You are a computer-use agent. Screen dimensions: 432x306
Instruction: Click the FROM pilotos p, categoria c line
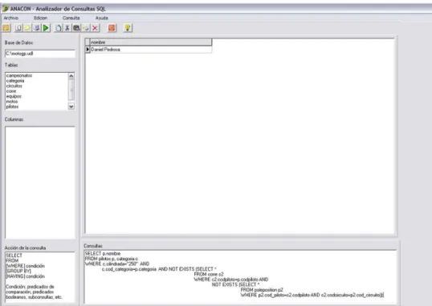112,259
